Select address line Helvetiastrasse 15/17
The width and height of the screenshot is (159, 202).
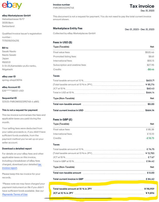[x=13, y=19]
